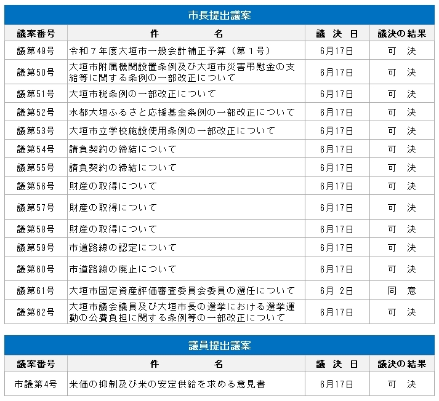Click 市道路線の廃止について title
439x401 pixels.
123,269
